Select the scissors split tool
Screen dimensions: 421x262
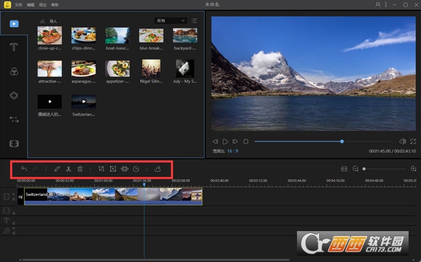point(68,169)
